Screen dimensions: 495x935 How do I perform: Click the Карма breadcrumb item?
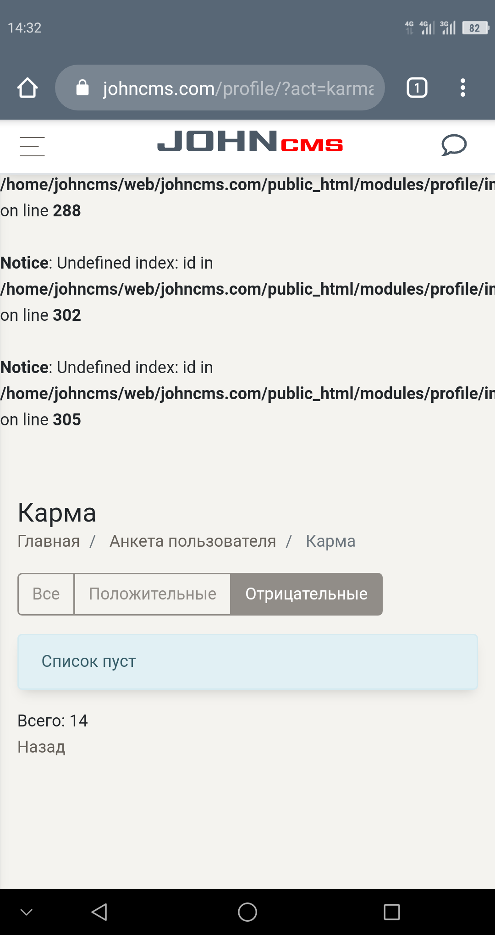pos(330,541)
